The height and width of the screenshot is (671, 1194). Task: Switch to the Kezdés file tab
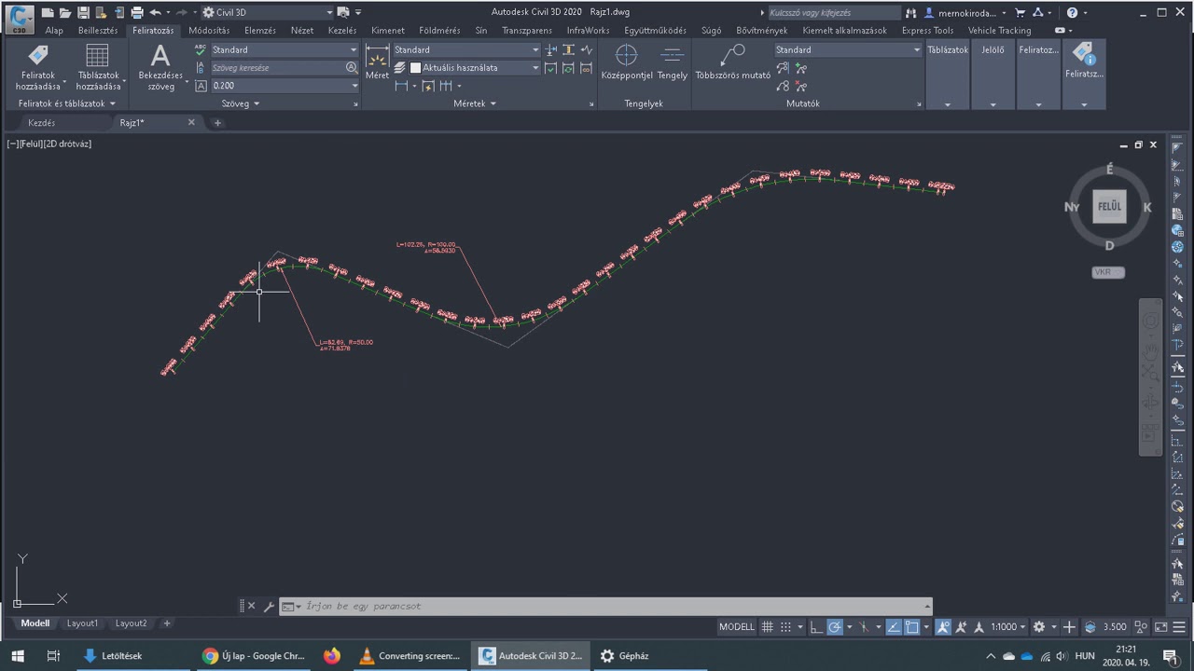pyautogui.click(x=41, y=123)
